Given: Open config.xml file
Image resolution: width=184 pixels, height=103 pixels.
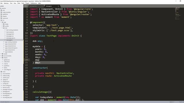Looking at the screenshot, I should click(x=5, y=84).
